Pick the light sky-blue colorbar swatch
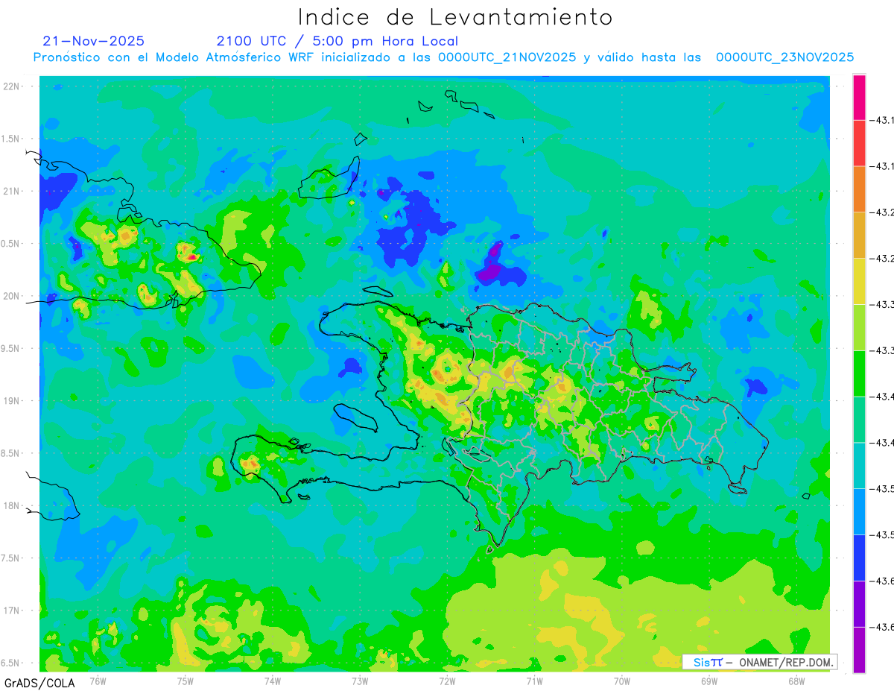Viewport: 894px width, 691px height. click(859, 511)
